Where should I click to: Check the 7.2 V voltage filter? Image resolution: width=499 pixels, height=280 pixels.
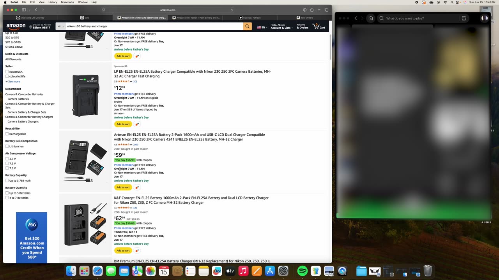pos(7,163)
